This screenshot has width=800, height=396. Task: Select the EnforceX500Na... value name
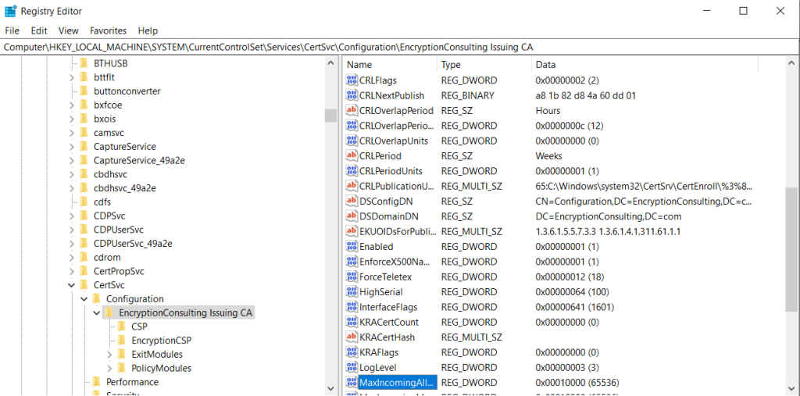(x=395, y=262)
